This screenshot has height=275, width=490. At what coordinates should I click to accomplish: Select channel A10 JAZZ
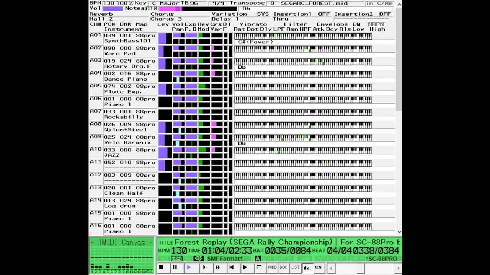pyautogui.click(x=124, y=152)
